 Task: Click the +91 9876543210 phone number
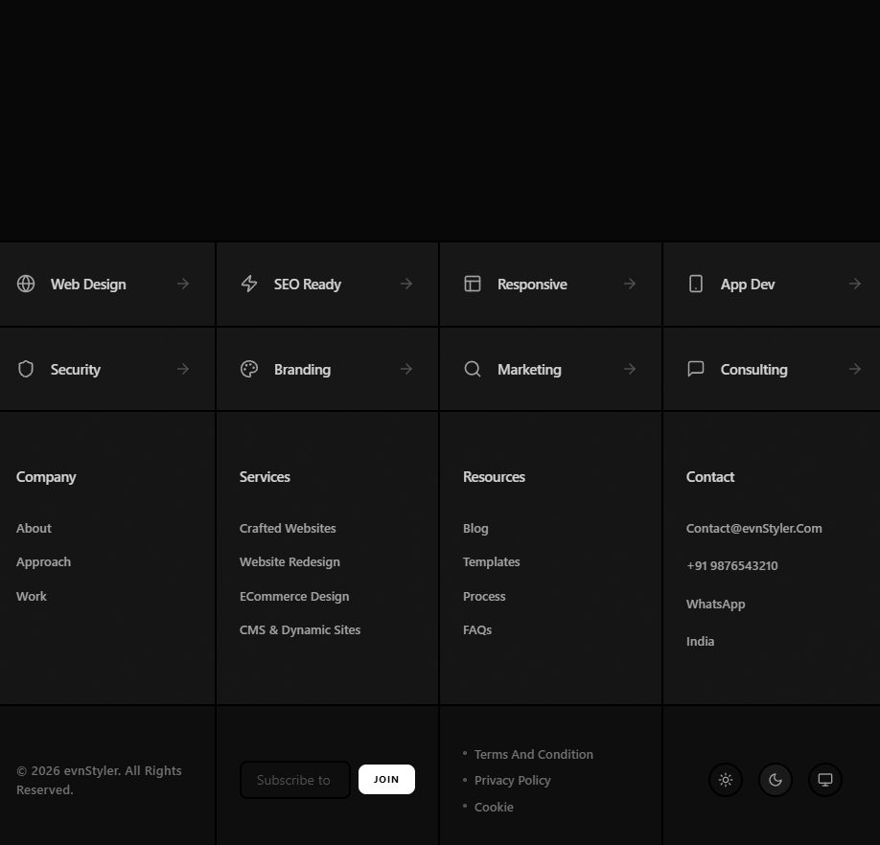(x=731, y=566)
